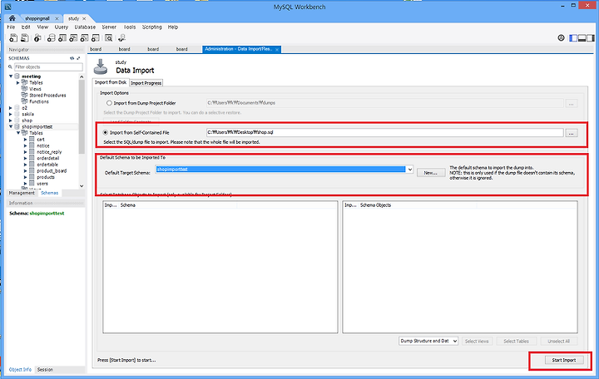The height and width of the screenshot is (379, 599).
Task: Open the preferences gear icon at top right
Action: (561, 37)
